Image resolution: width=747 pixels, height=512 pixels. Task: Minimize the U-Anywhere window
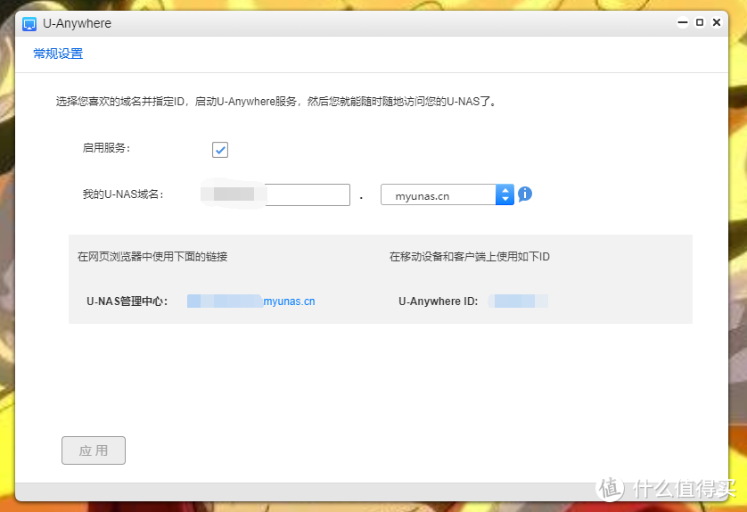(683, 22)
